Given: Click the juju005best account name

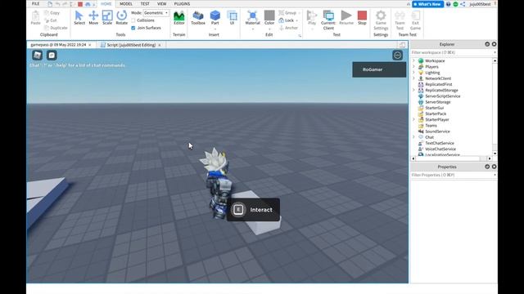Looking at the screenshot, I should (x=480, y=4).
